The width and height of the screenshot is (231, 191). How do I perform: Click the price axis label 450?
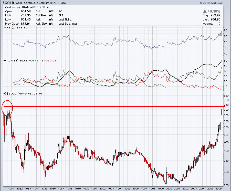(x=226, y=142)
